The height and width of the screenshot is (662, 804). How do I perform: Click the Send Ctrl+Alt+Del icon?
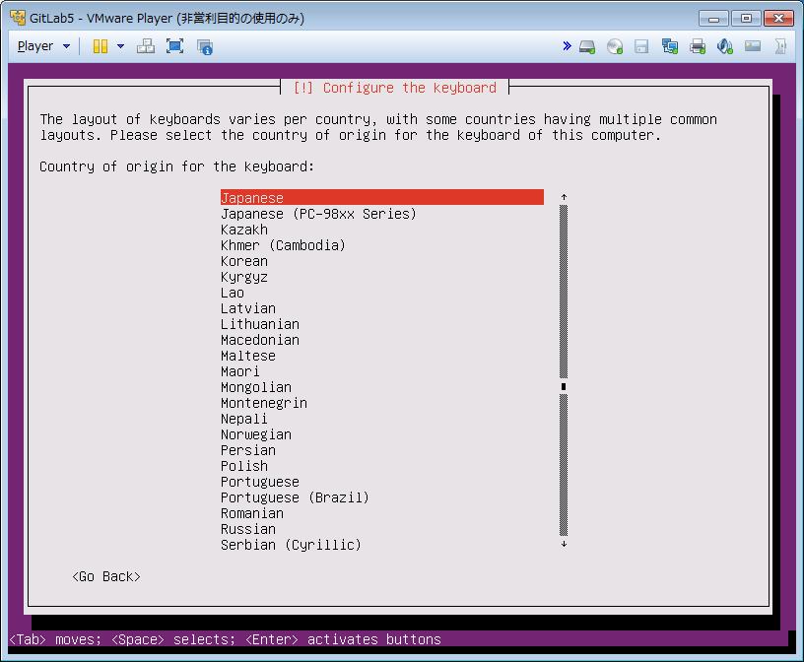146,46
